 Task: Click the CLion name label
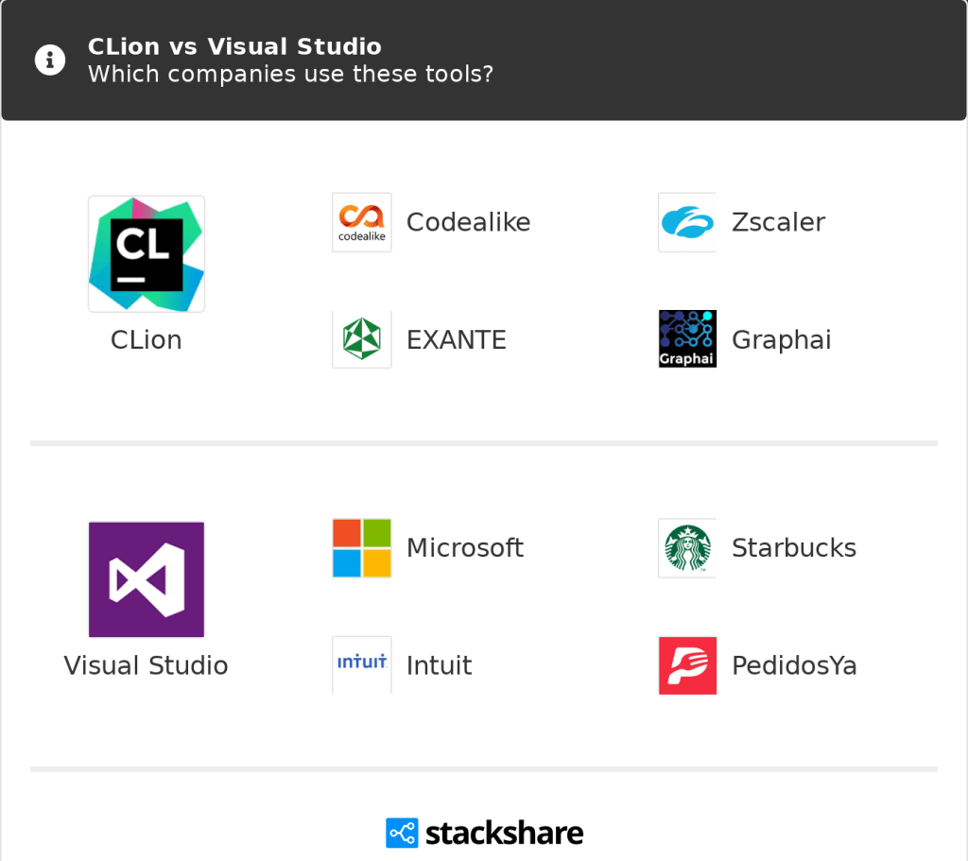[x=147, y=339]
